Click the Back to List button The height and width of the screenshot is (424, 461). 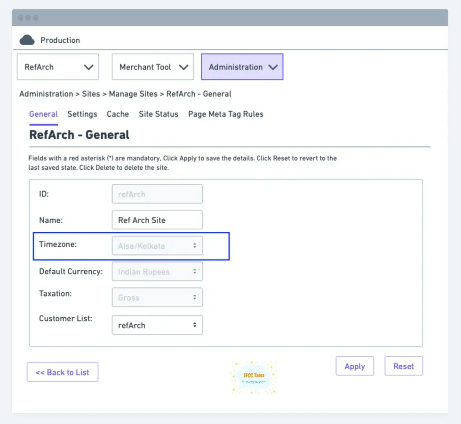[62, 372]
